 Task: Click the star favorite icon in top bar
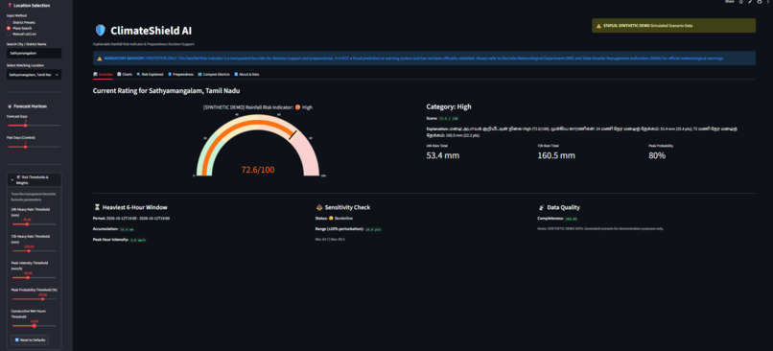click(741, 2)
